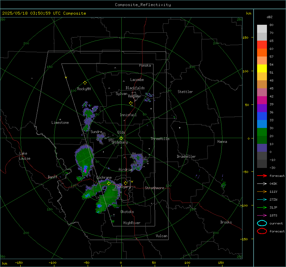
Task: Click the Sylvan label
Action: (x=121, y=94)
